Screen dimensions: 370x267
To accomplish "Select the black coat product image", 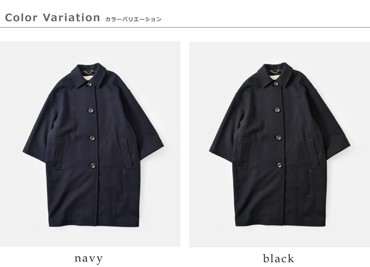I will 279,145.
